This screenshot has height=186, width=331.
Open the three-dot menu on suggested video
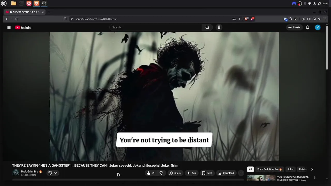tap(315, 177)
